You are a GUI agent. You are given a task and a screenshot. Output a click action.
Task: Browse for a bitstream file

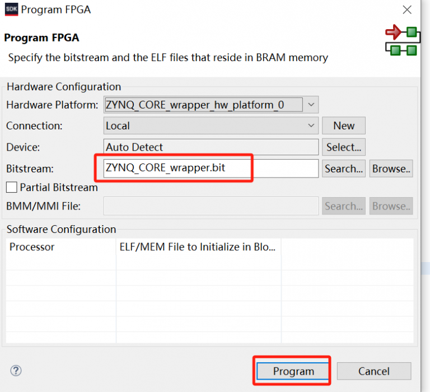coord(391,169)
